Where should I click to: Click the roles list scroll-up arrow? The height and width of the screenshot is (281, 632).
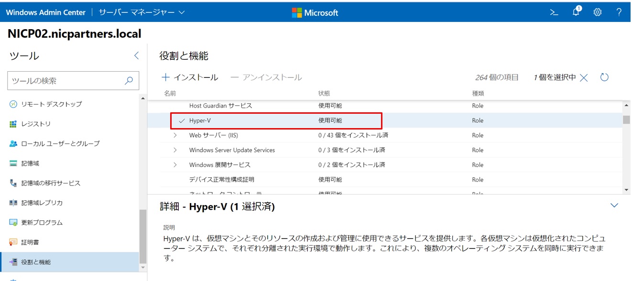click(x=626, y=106)
